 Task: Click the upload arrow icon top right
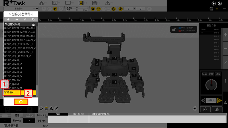(x=214, y=3)
